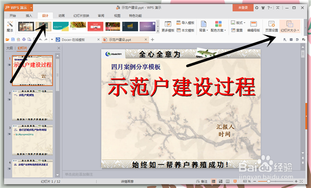Click the open folder quick-access icon
Image resolution: width=311 pixels, height=188 pixels.
tap(7, 40)
